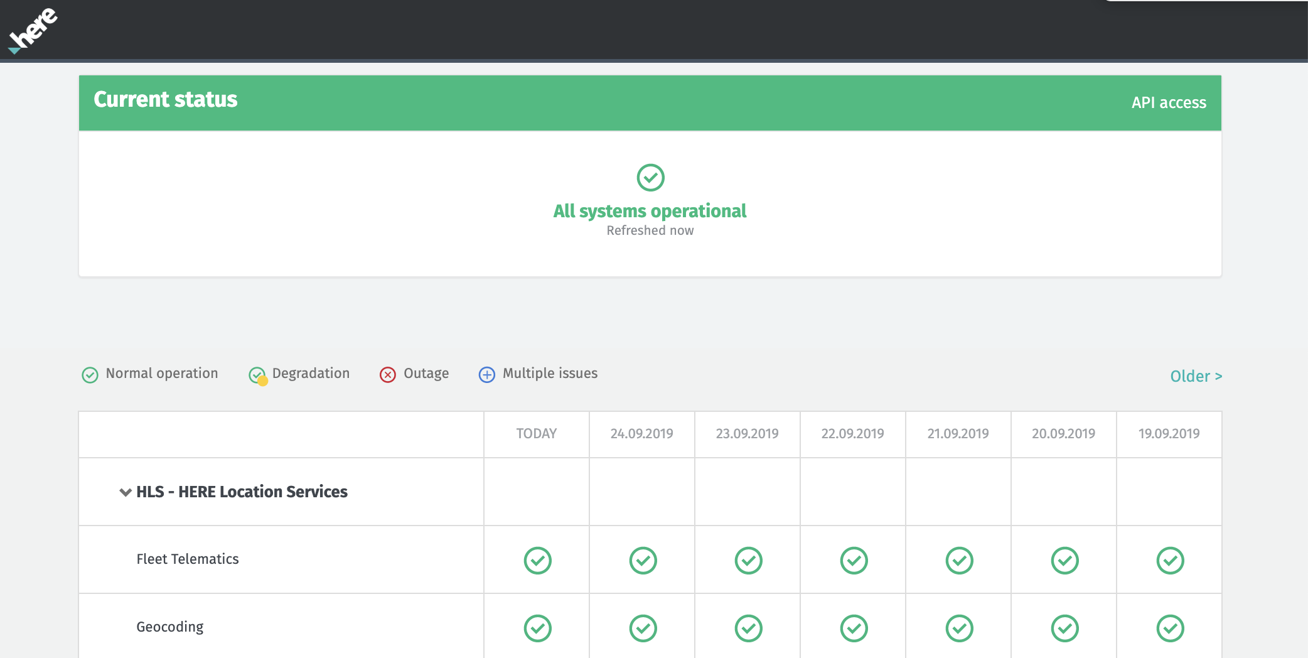This screenshot has width=1308, height=658.
Task: Click the All systems operational checkmark icon
Action: coord(650,178)
